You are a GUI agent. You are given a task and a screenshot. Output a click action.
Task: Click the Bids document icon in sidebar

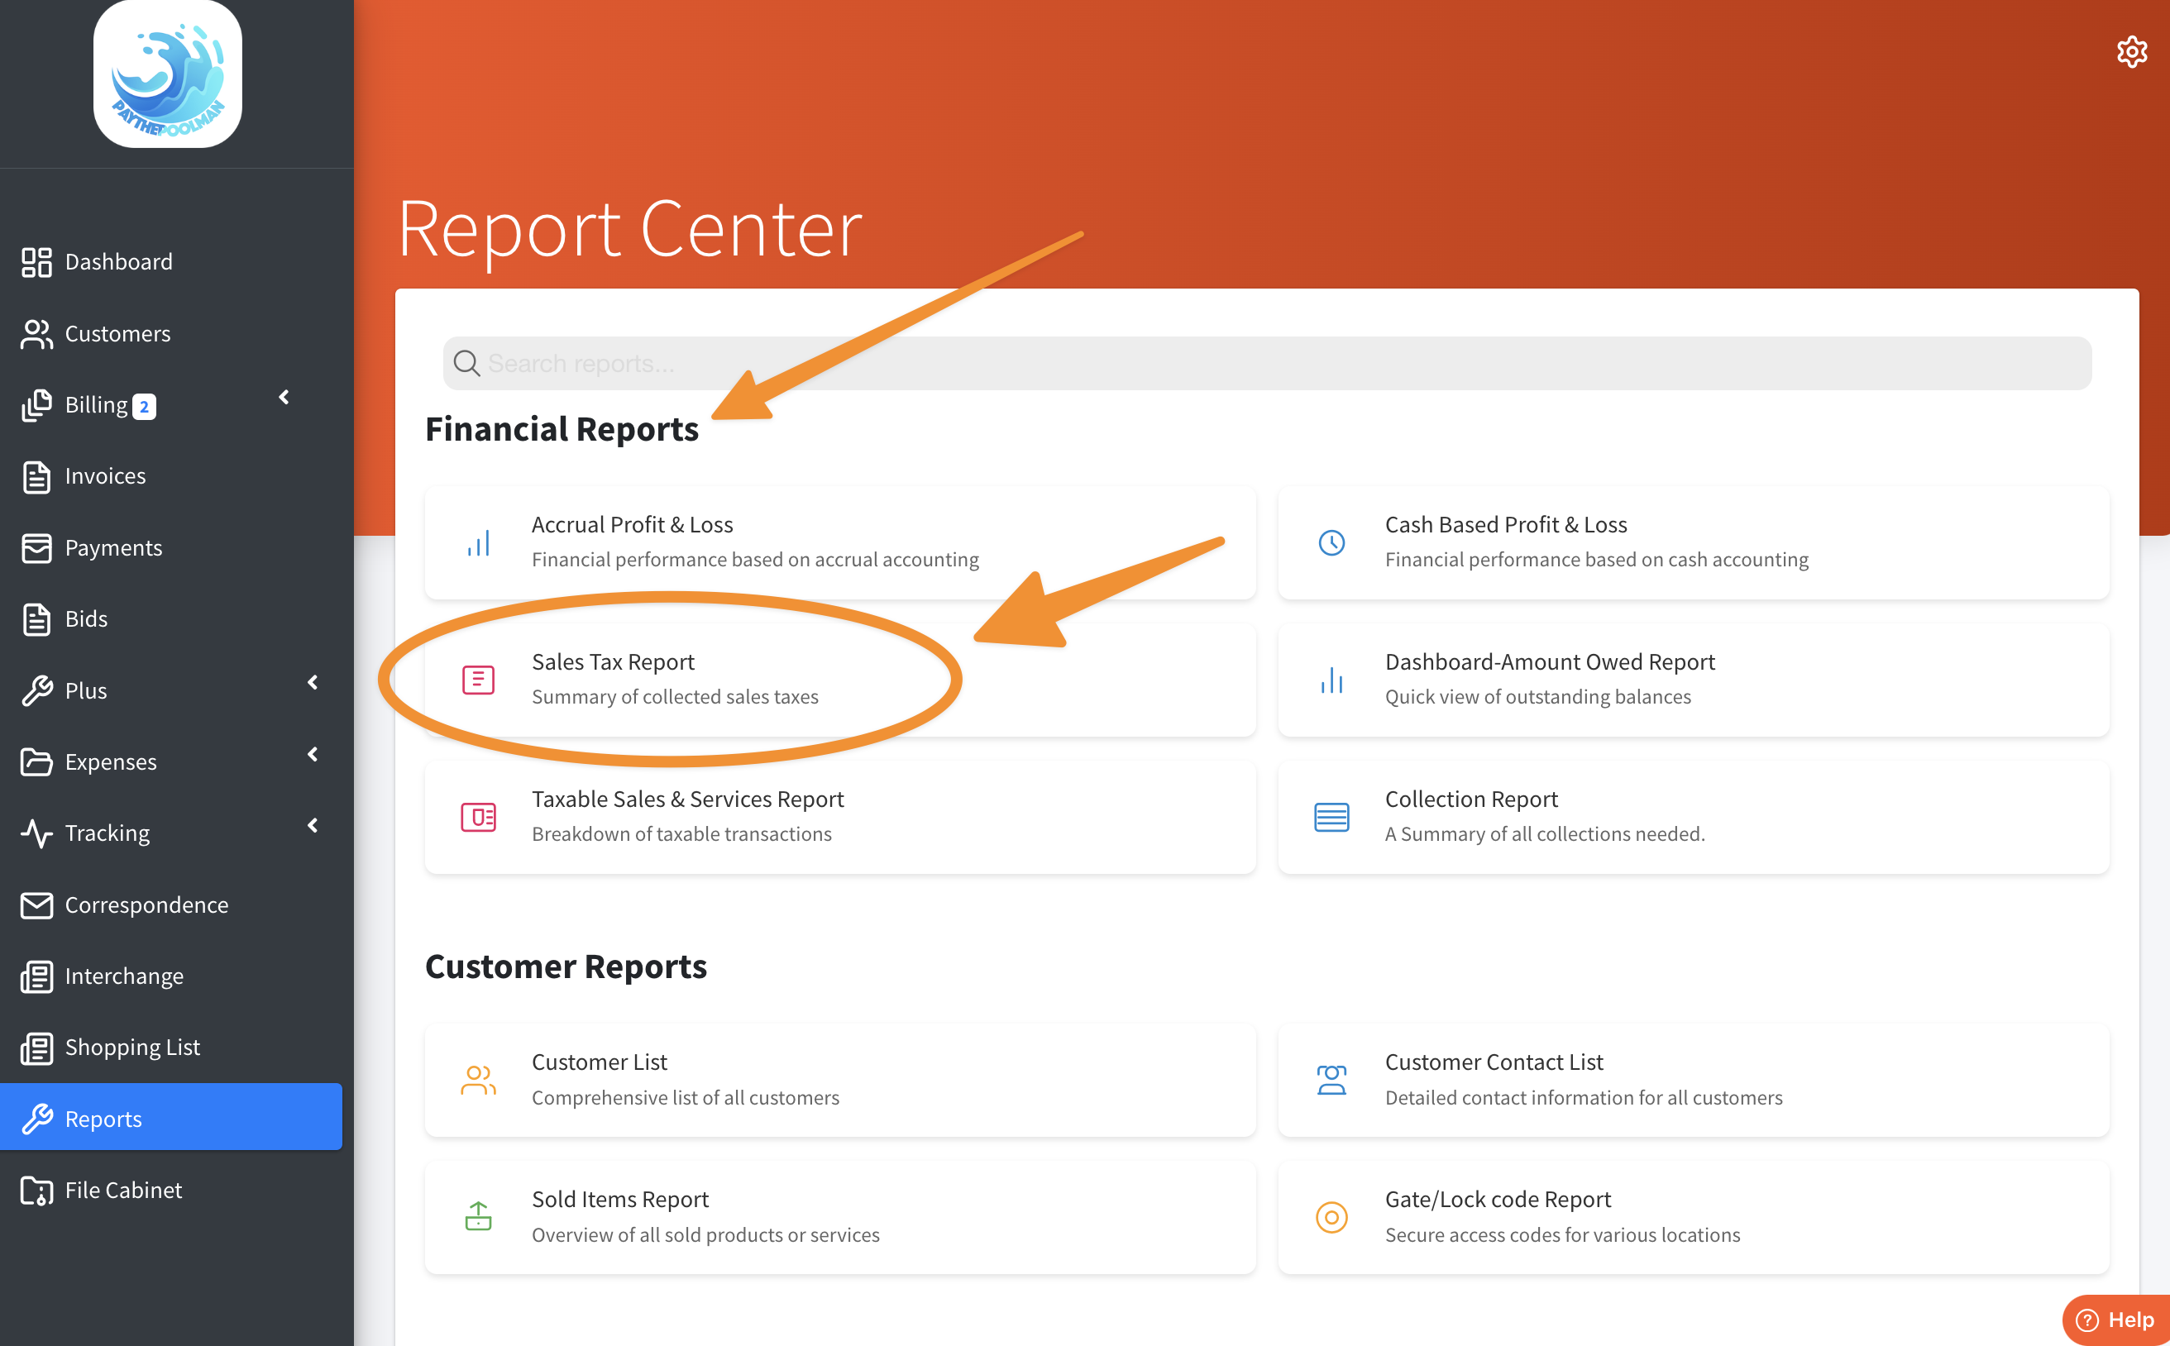point(36,618)
